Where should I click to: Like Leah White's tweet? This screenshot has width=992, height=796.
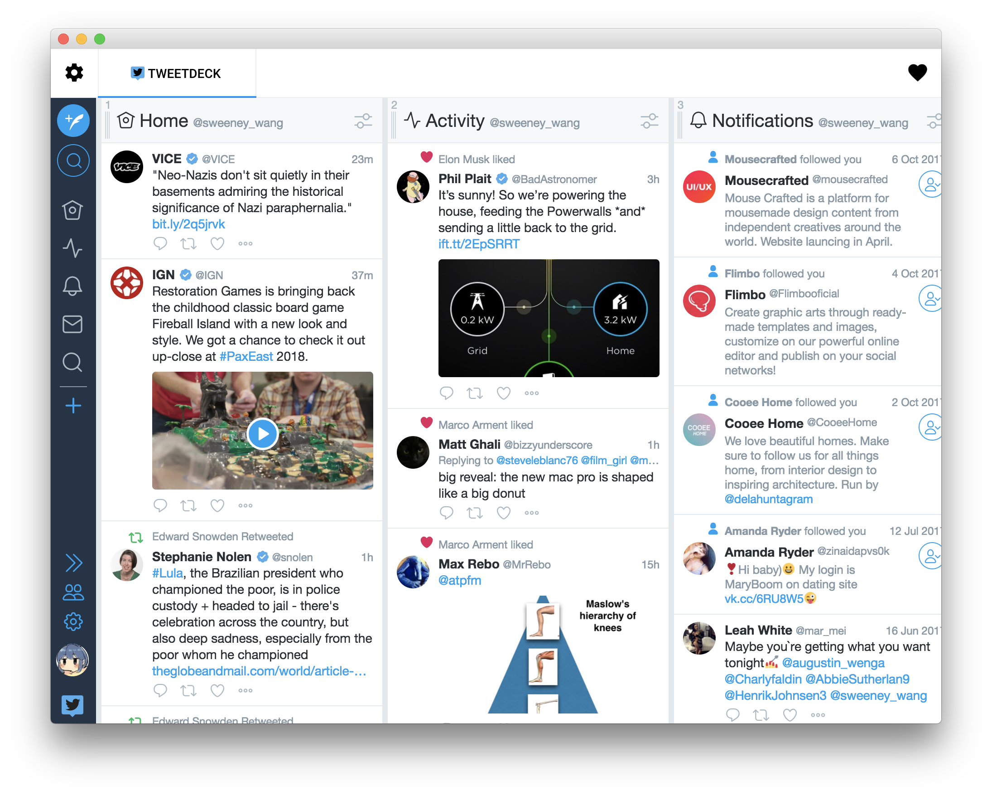click(790, 714)
